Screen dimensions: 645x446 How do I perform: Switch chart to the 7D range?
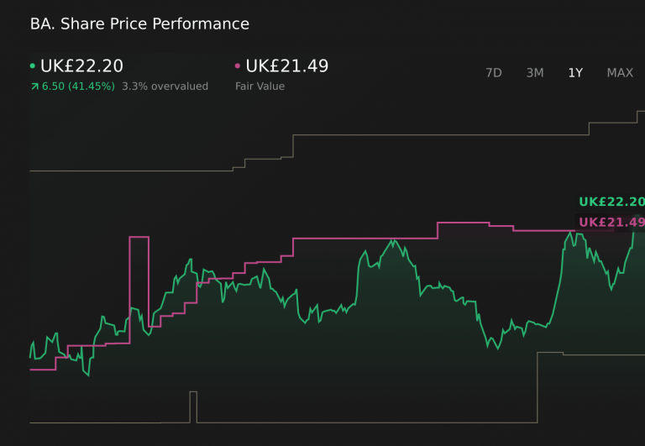(494, 73)
